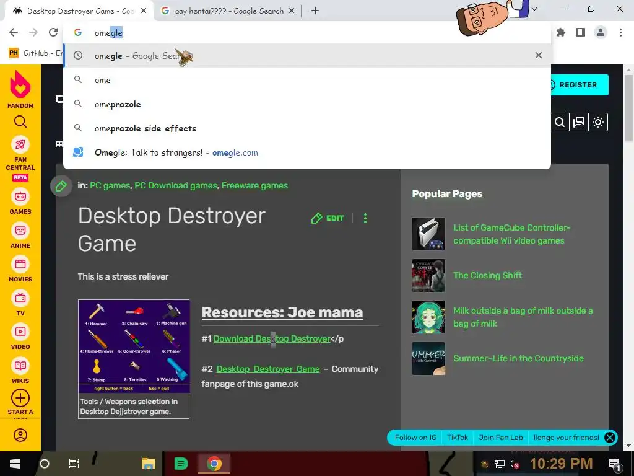Remove the omegle history suggestion
Screen dimensions: 634x476
click(539, 55)
